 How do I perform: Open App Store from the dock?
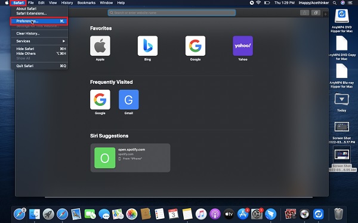coord(243,214)
